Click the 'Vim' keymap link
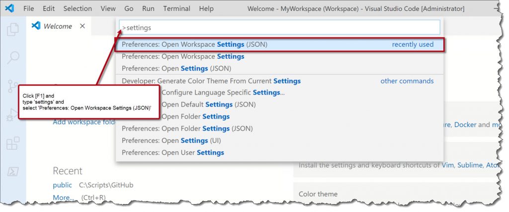Viewport: 509px width, 212px height. pos(448,165)
